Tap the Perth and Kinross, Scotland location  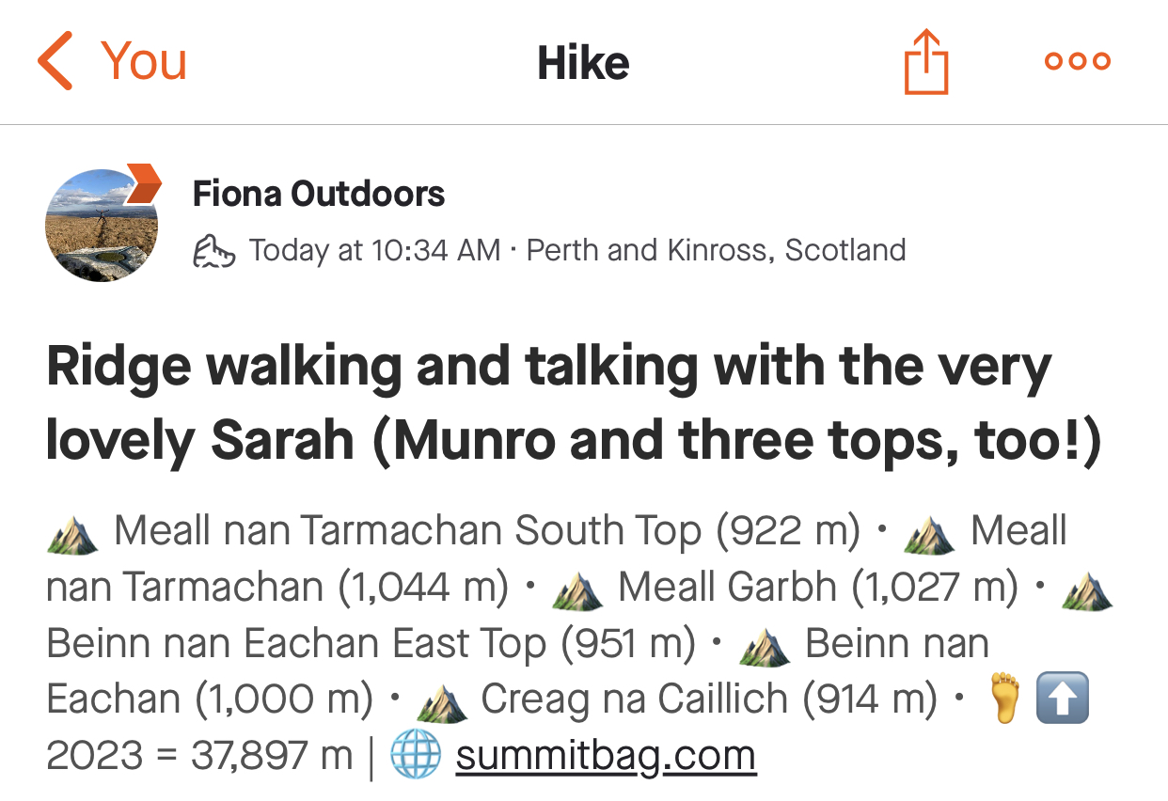pos(716,250)
